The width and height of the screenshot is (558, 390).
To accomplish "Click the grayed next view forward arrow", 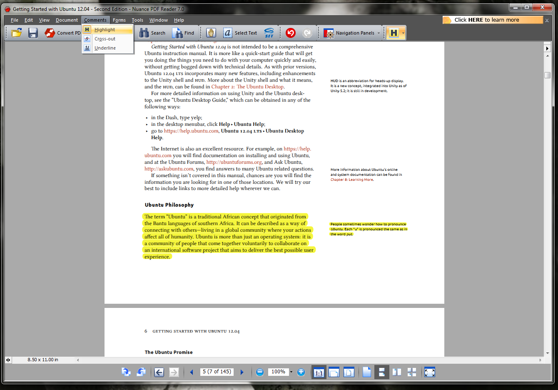I will [x=174, y=372].
